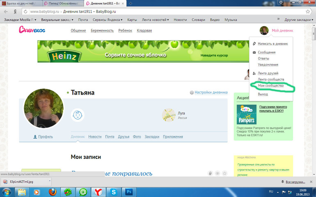
Task: Click the baby face icon
Action: [x=77, y=115]
